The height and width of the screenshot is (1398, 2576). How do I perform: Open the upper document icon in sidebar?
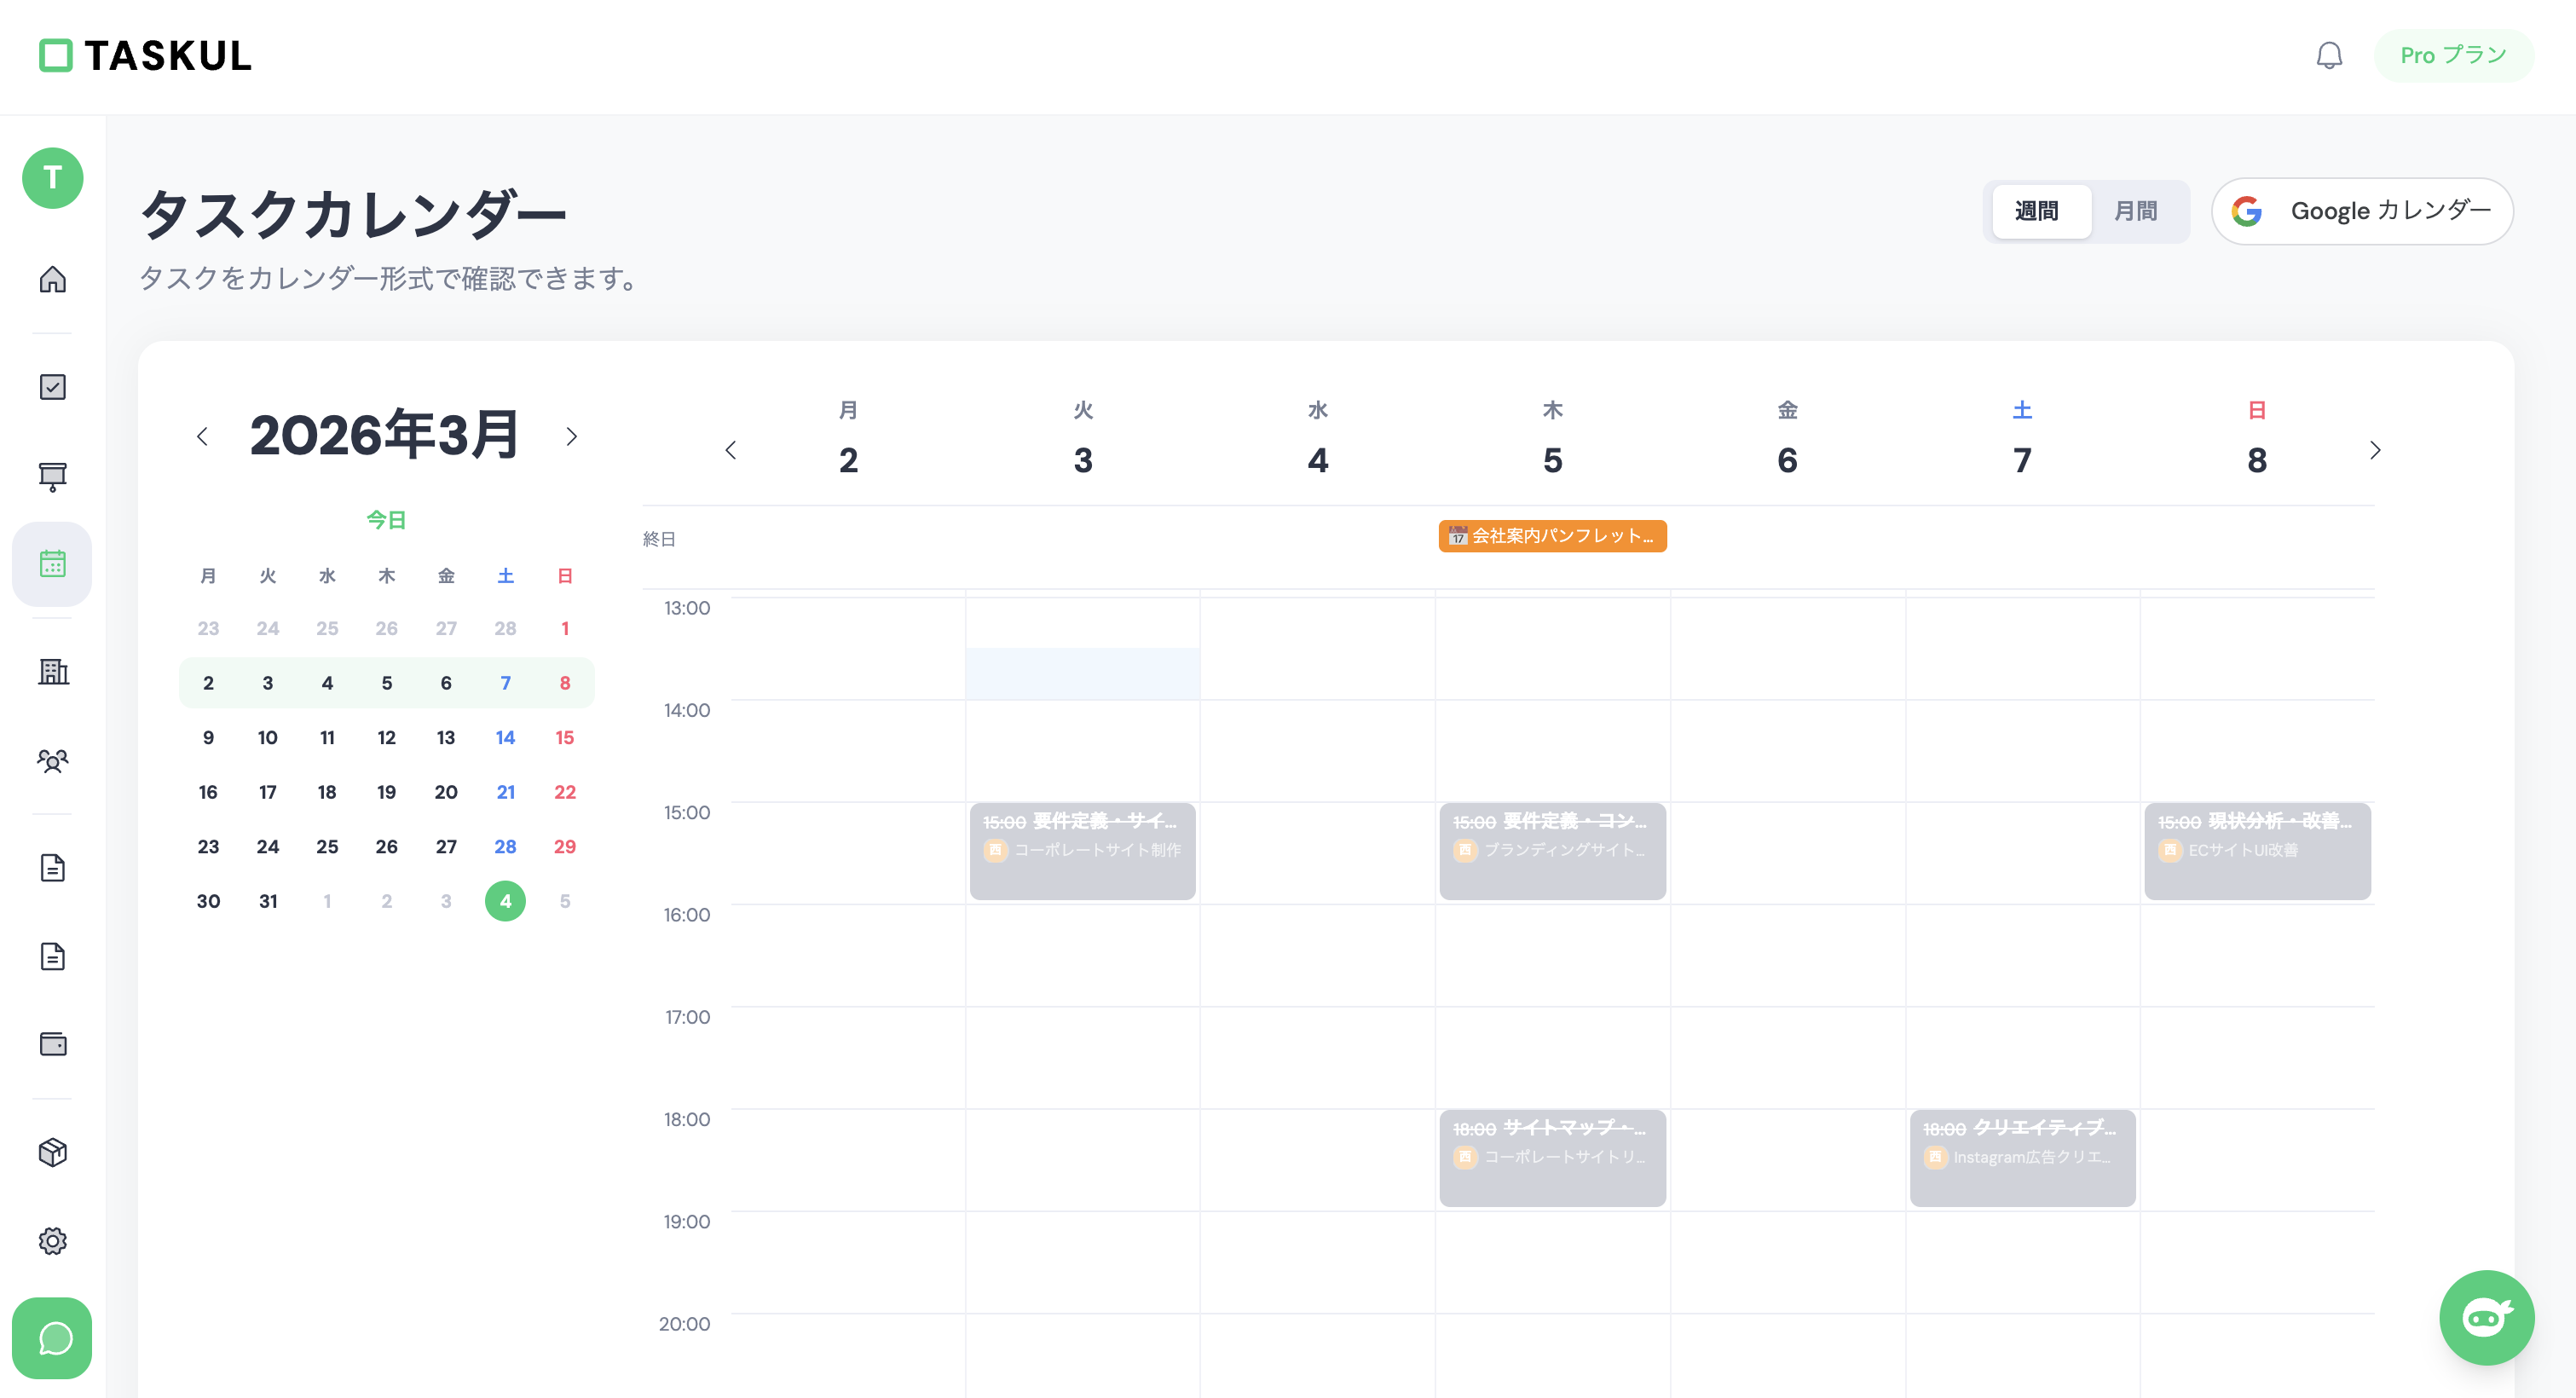click(x=53, y=867)
